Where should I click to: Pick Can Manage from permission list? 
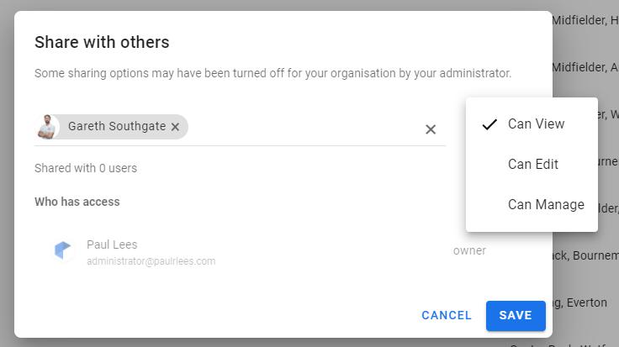click(x=532, y=204)
